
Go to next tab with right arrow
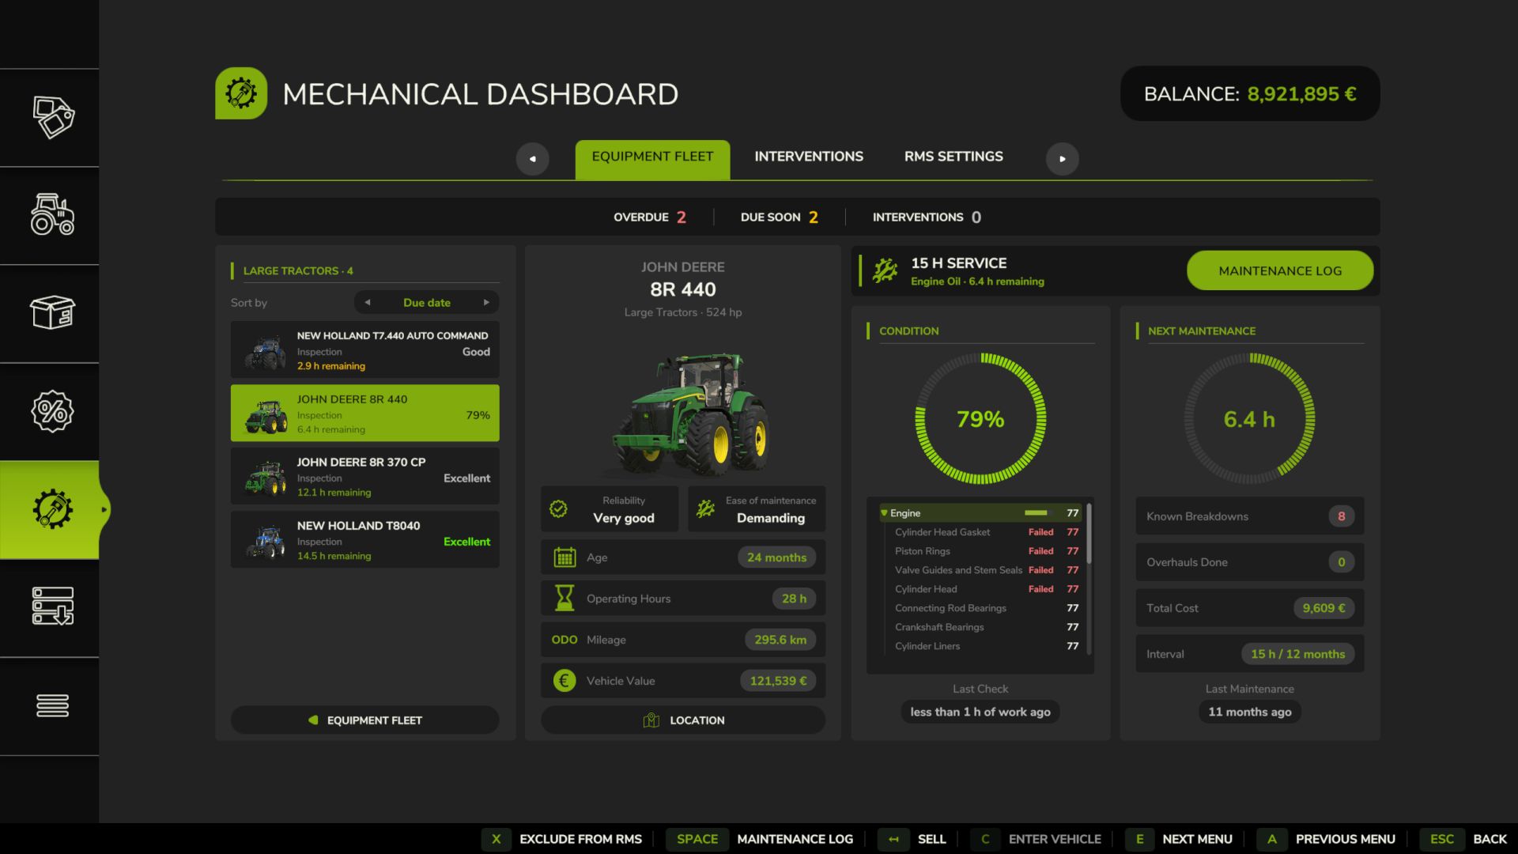tap(1062, 159)
